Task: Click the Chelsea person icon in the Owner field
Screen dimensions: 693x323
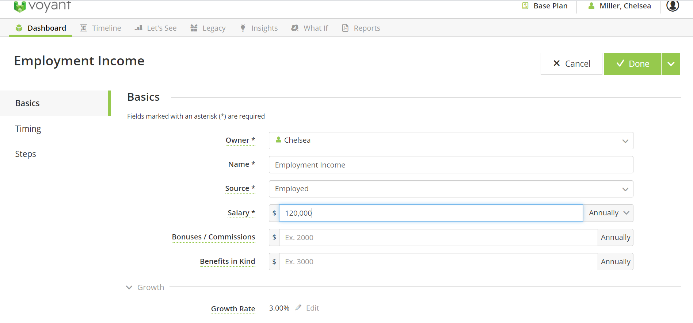Action: (x=278, y=140)
